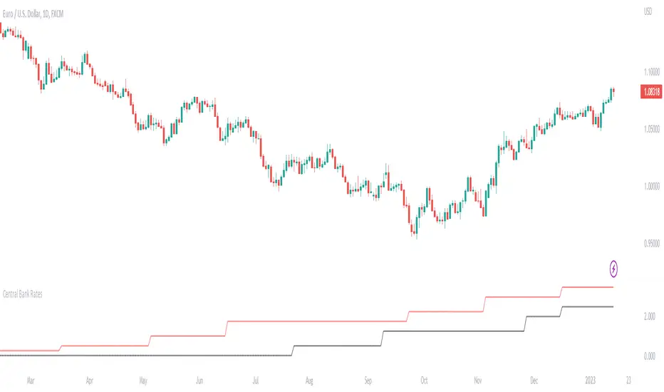This screenshot has height=392, width=664.
Task: Select Oct on the time axis
Action: [423, 381]
